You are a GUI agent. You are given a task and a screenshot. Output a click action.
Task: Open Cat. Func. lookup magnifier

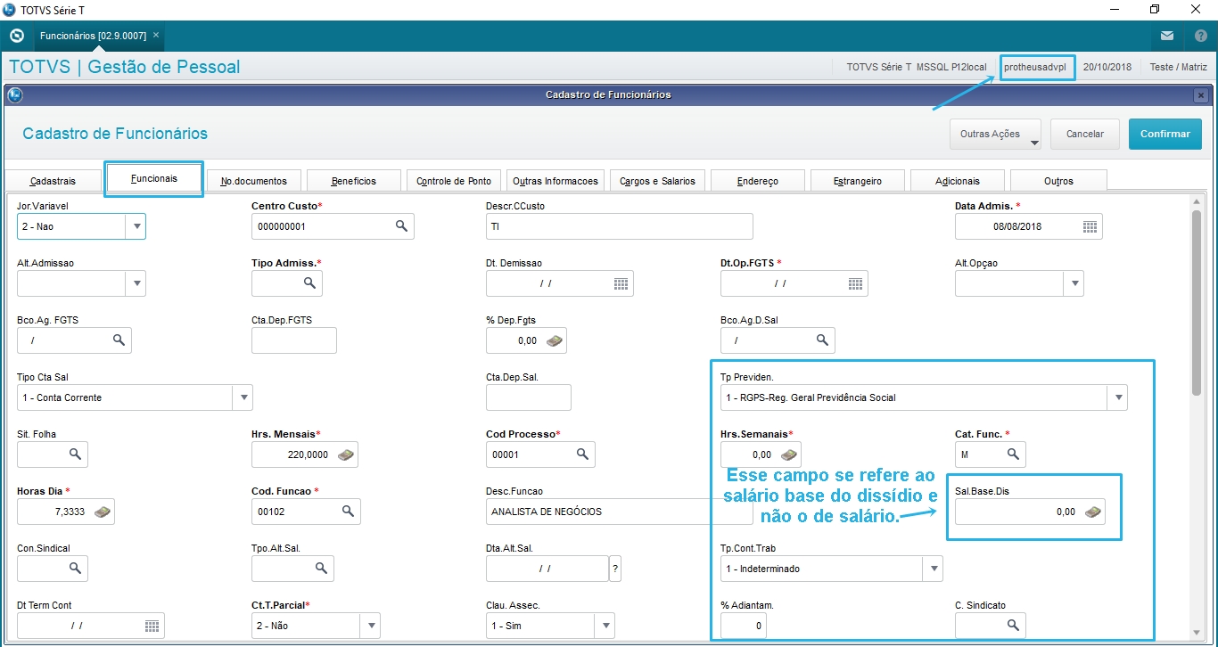(1013, 455)
